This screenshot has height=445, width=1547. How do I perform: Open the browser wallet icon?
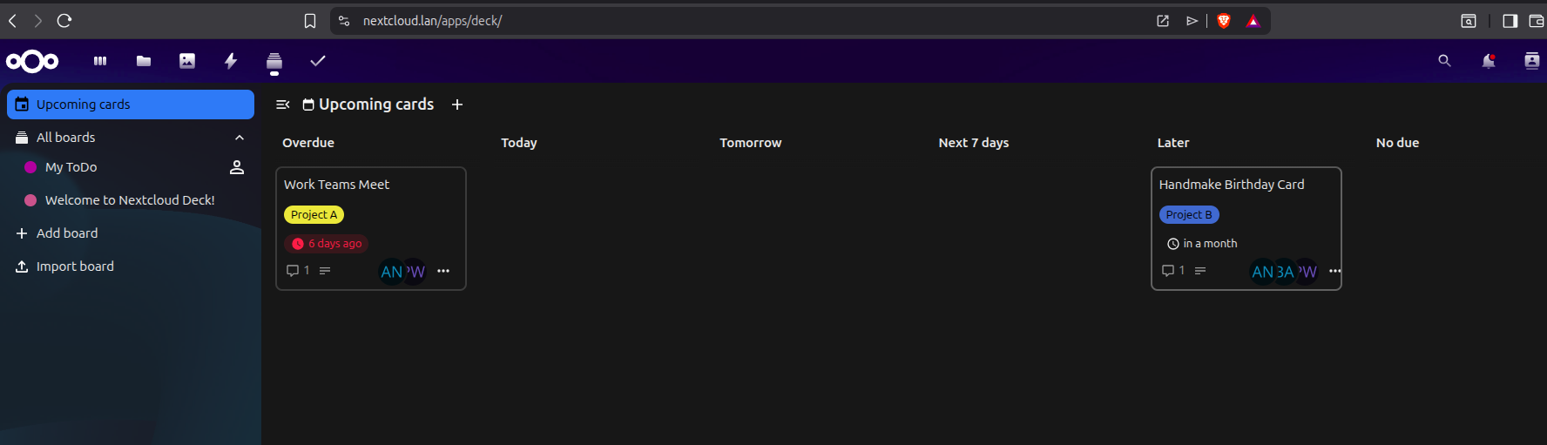1537,21
